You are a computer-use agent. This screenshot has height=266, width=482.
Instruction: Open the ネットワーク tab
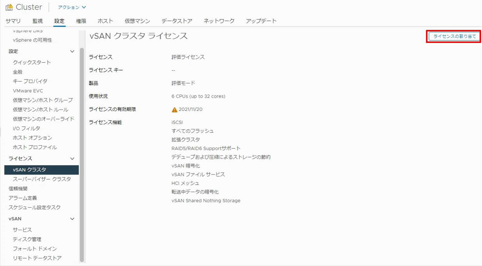[x=219, y=21]
